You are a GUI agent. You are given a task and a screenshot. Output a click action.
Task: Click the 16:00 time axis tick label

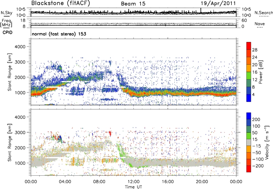[x=168, y=182]
